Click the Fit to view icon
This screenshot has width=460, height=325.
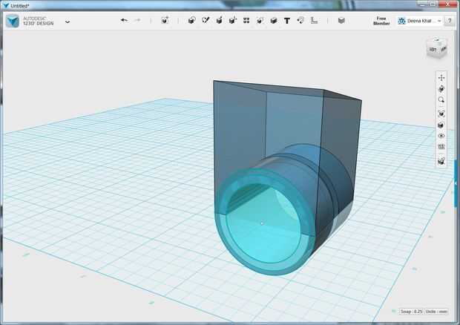point(441,114)
